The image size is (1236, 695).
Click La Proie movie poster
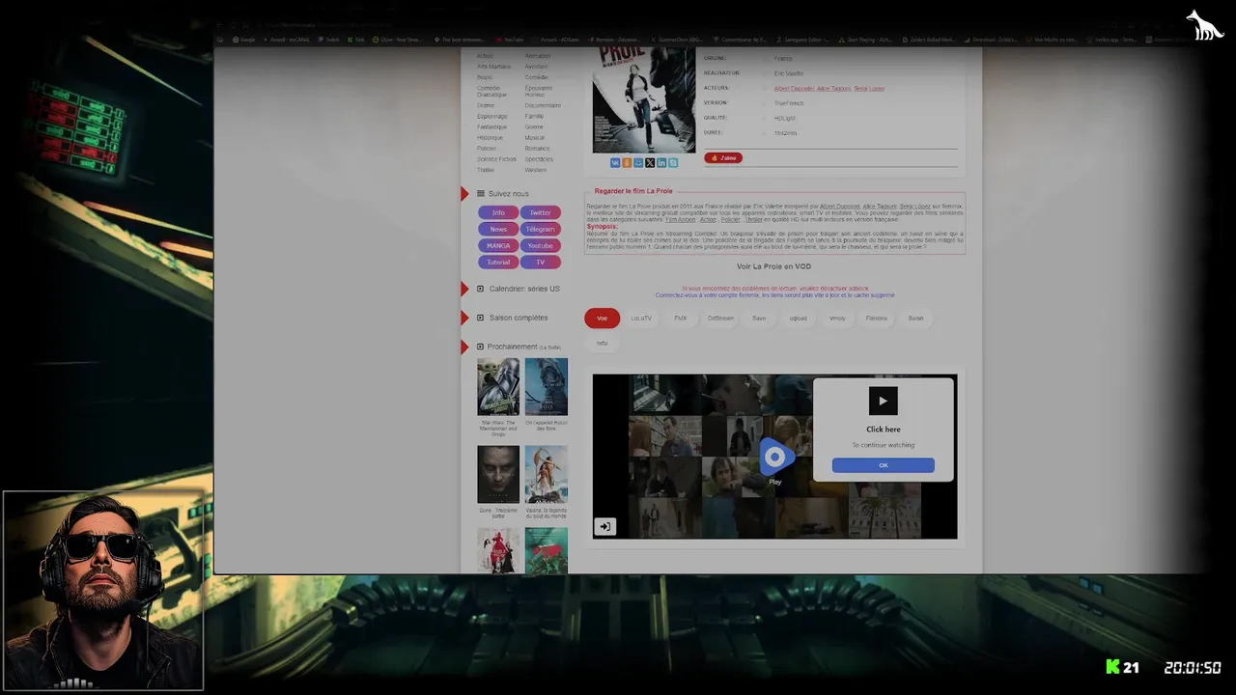coord(644,100)
